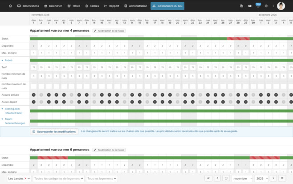Edit Airbnb Tarif field for dim. 1

[x=34, y=67]
